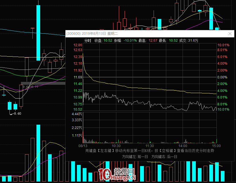This screenshot has height=183, width=236.
Task: Click the 0.00% baseline percentage label
Action: pyautogui.click(x=222, y=77)
